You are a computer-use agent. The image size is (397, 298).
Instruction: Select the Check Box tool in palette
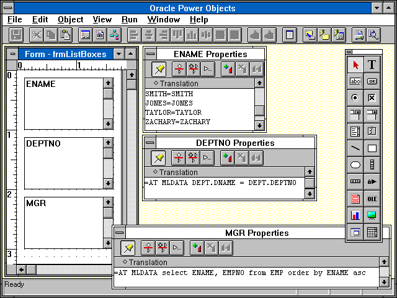pyautogui.click(x=372, y=98)
